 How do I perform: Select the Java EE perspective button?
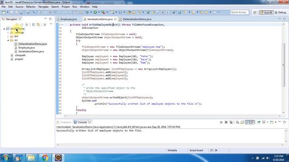coord(266,13)
